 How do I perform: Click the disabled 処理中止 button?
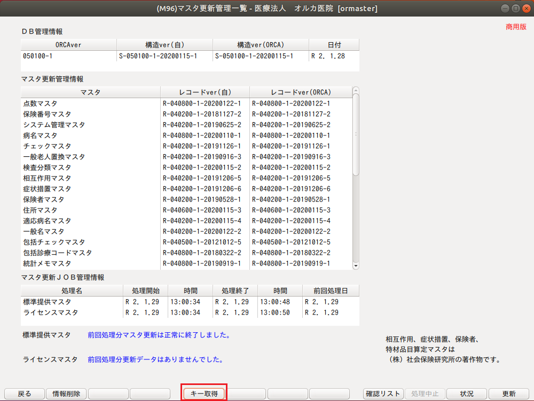coord(425,394)
